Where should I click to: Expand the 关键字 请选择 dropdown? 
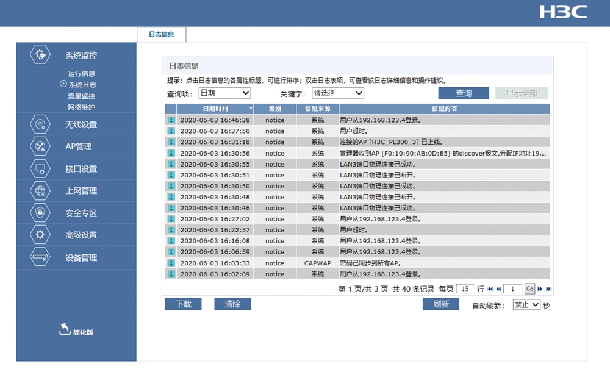coord(338,93)
